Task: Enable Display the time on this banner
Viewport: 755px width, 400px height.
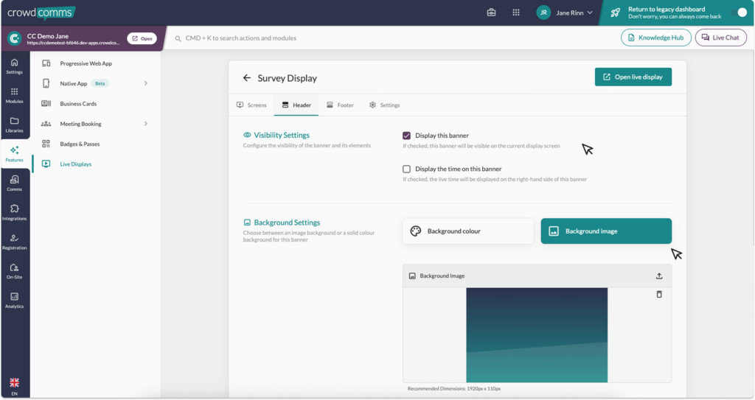Action: (x=406, y=169)
